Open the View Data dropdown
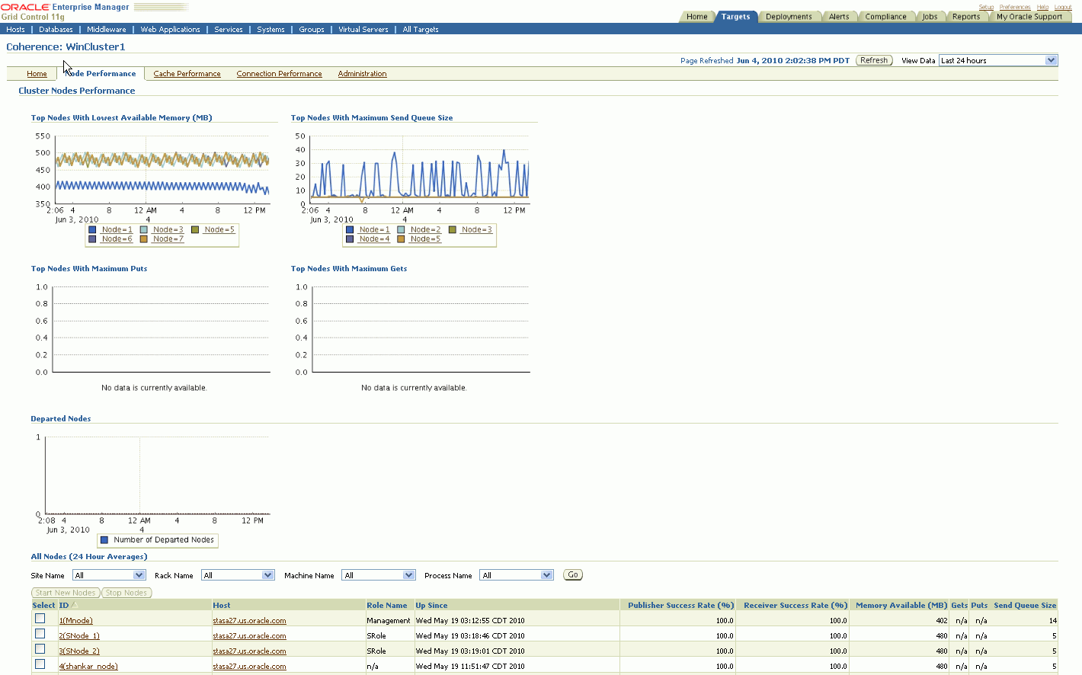The height and width of the screenshot is (675, 1082). (x=998, y=60)
